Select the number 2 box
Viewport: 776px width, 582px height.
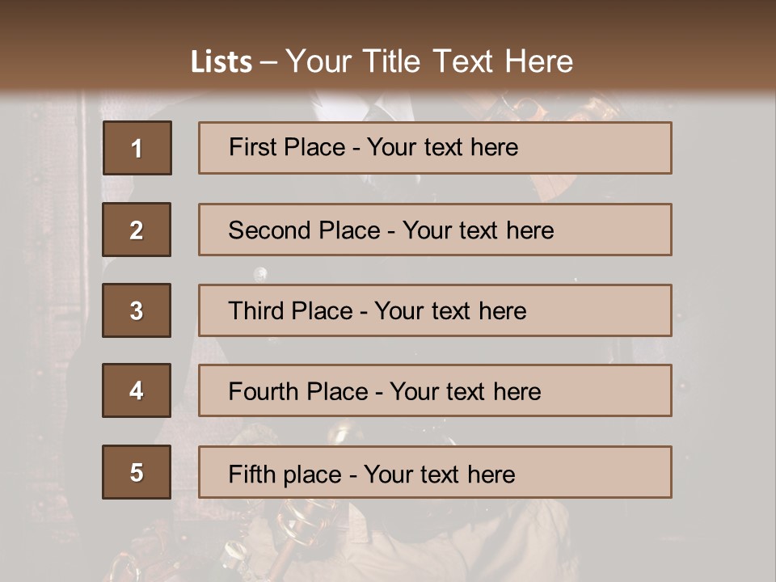137,230
